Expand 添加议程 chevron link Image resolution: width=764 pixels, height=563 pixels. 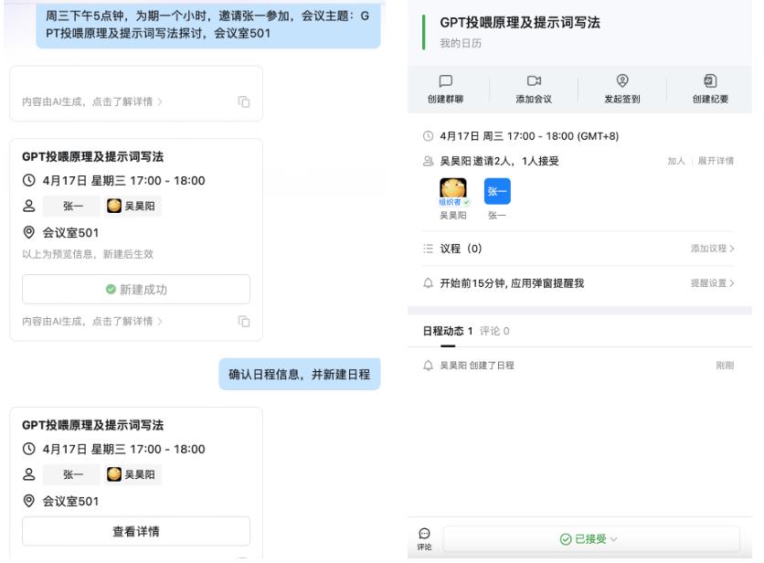tap(712, 249)
